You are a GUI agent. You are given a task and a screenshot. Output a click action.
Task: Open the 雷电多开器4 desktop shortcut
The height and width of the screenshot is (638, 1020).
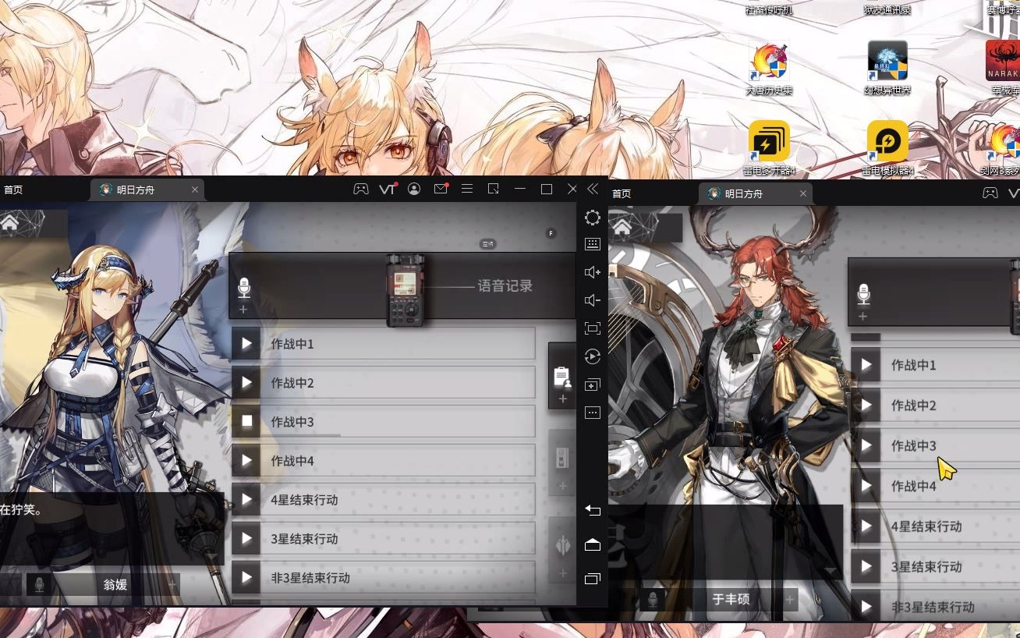tap(769, 148)
